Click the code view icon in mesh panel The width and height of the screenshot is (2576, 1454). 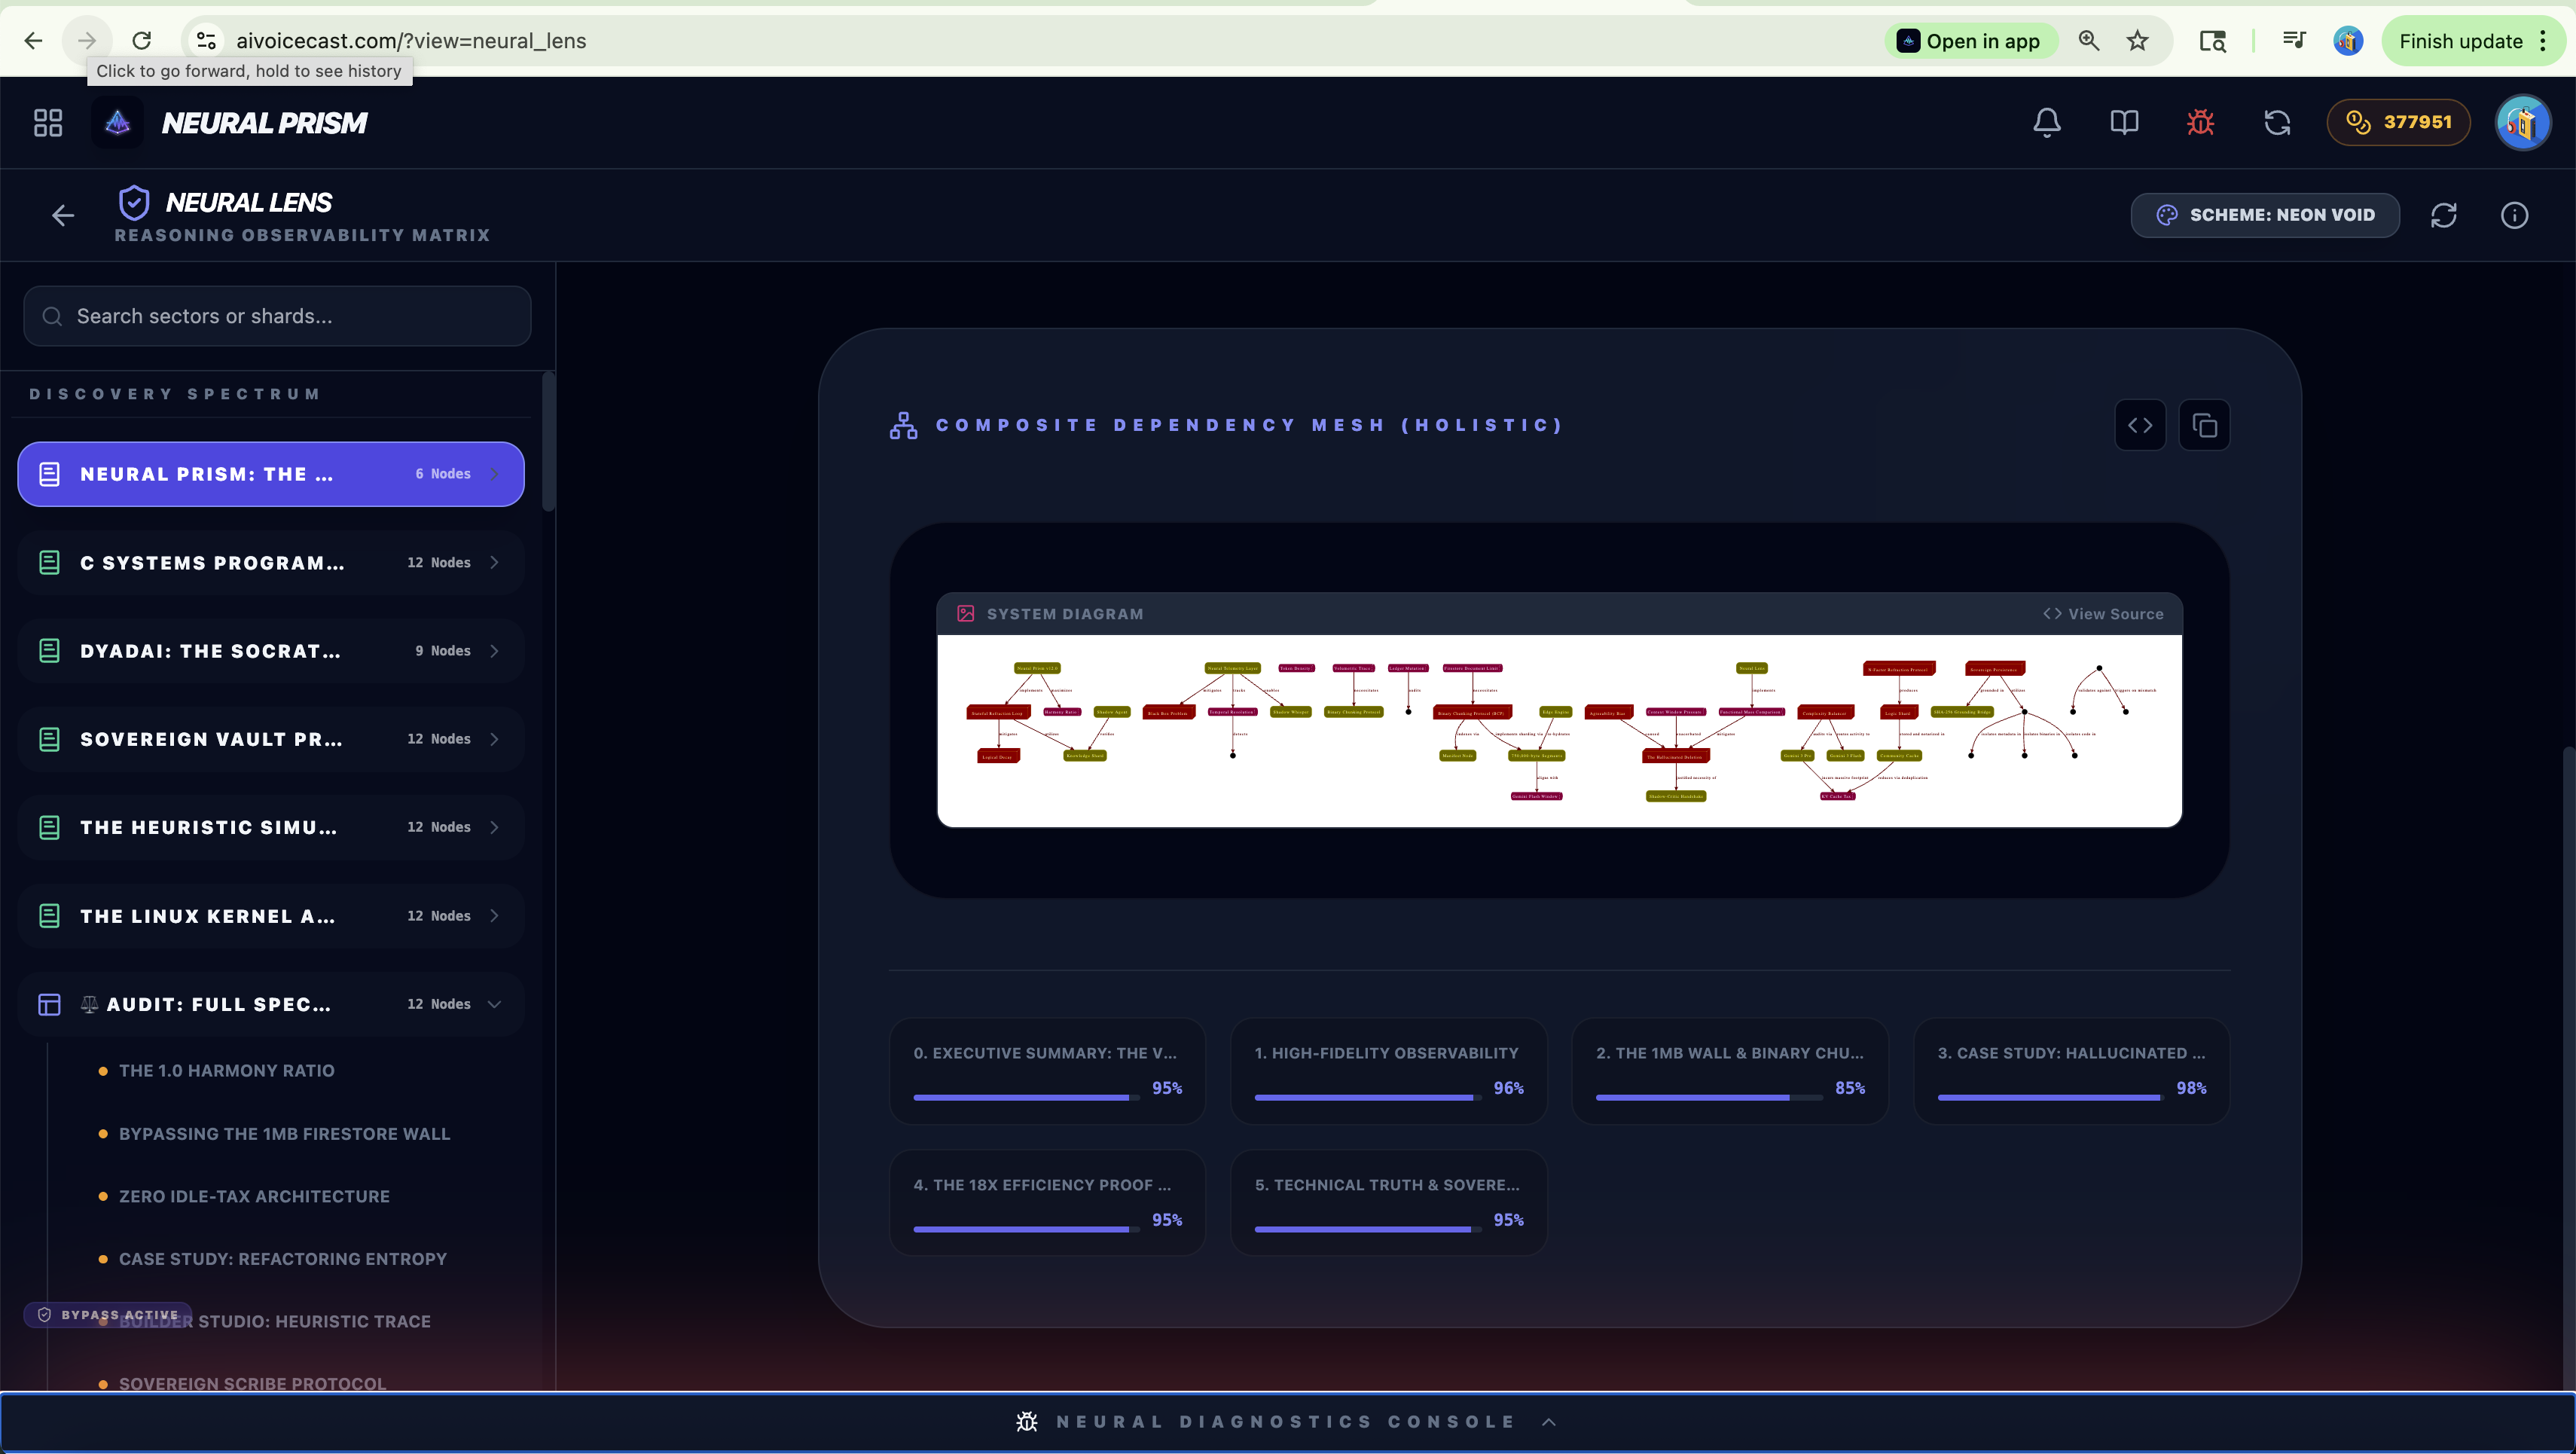(x=2140, y=425)
